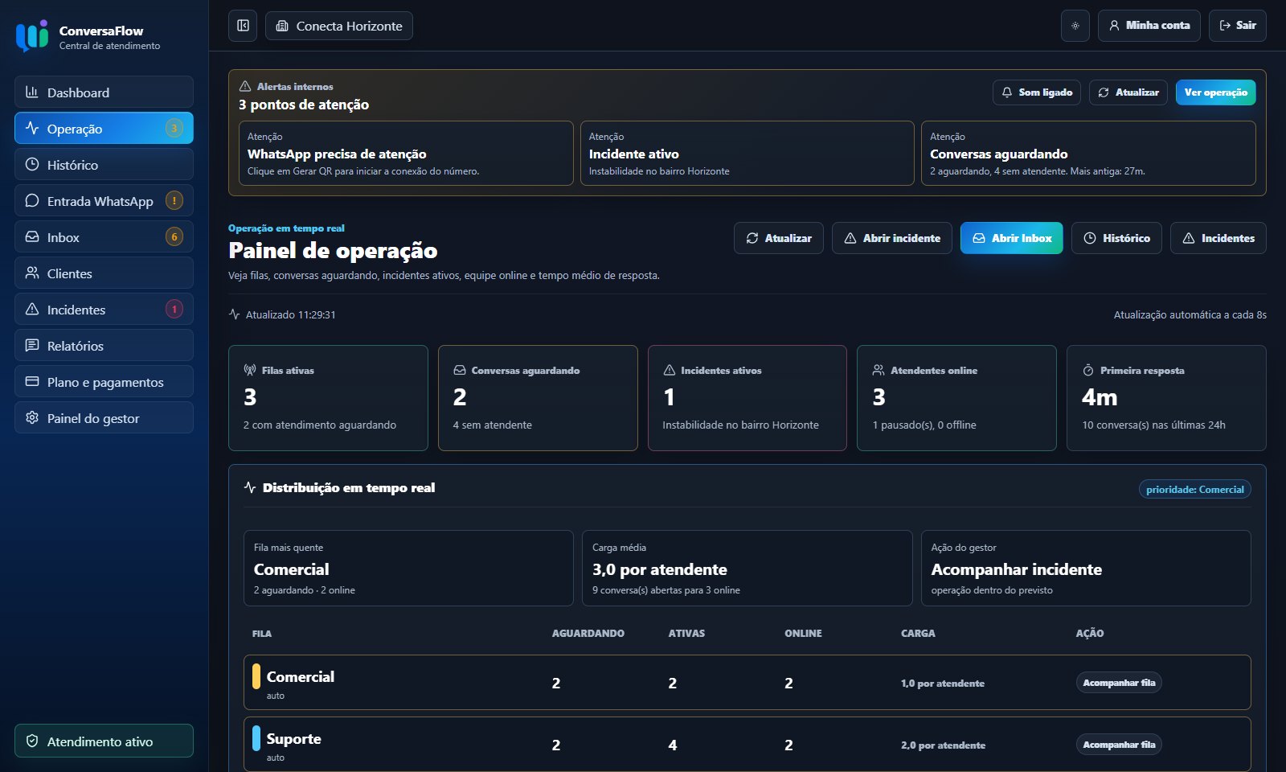Viewport: 1286px width, 772px height.
Task: Open Painel do gestor in sidebar
Action: tap(104, 418)
